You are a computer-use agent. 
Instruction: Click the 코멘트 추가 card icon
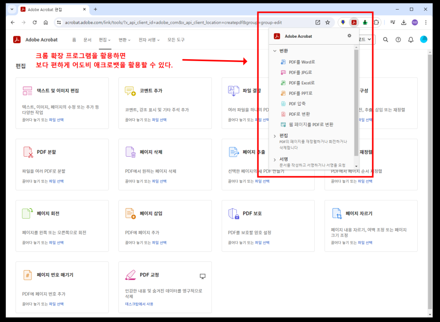coord(130,91)
